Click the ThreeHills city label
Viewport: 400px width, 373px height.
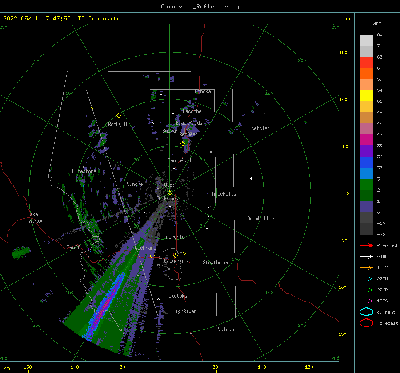point(223,194)
